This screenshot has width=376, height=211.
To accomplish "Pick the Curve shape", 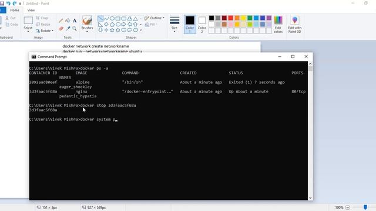I will tap(106, 18).
